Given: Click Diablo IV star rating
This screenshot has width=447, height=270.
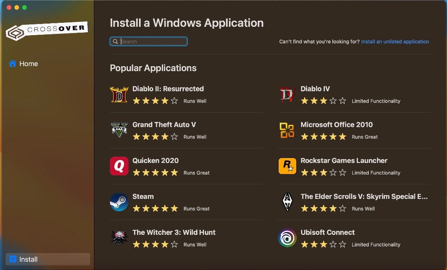Looking at the screenshot, I should (323, 101).
